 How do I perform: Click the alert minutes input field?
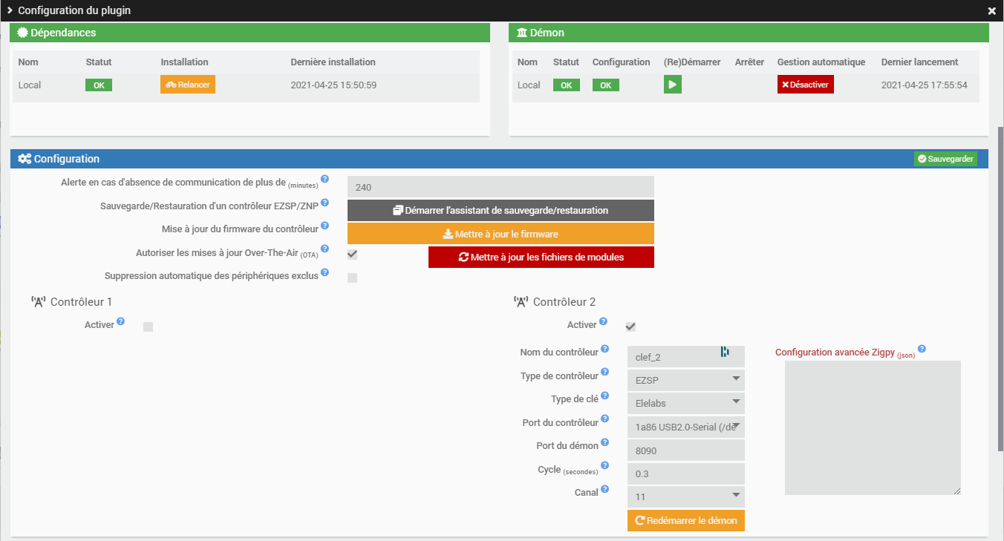501,187
